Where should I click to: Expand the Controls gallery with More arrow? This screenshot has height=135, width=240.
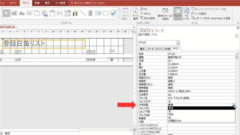click(118, 17)
